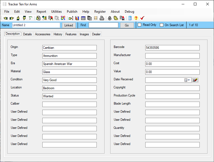Enable the Read Only checkbox

[x=140, y=25]
